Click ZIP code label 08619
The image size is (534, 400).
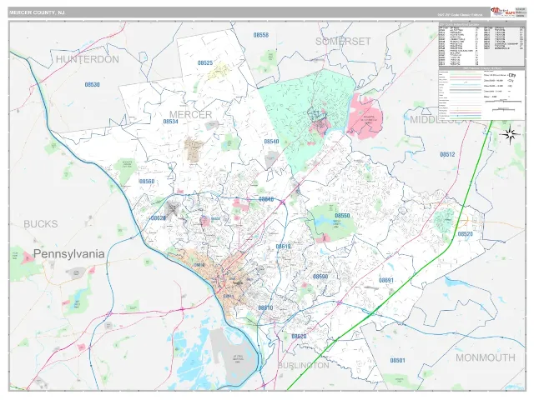284,247
